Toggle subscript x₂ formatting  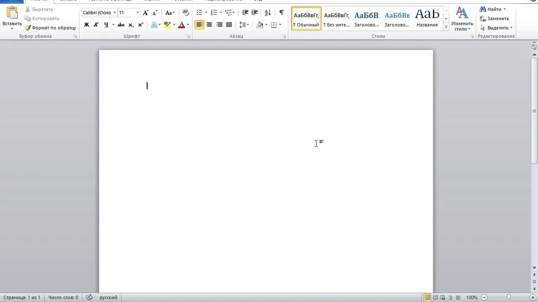[x=131, y=25]
